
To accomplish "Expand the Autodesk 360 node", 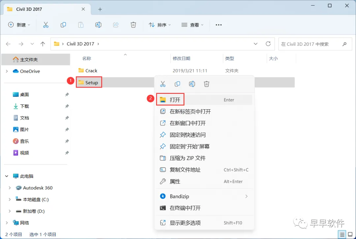I will pos(10,188).
